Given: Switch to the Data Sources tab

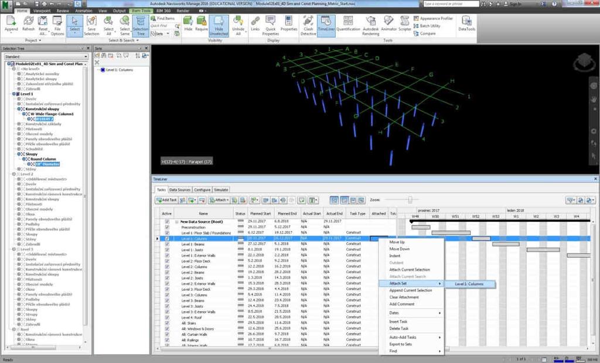Looking at the screenshot, I should click(179, 190).
